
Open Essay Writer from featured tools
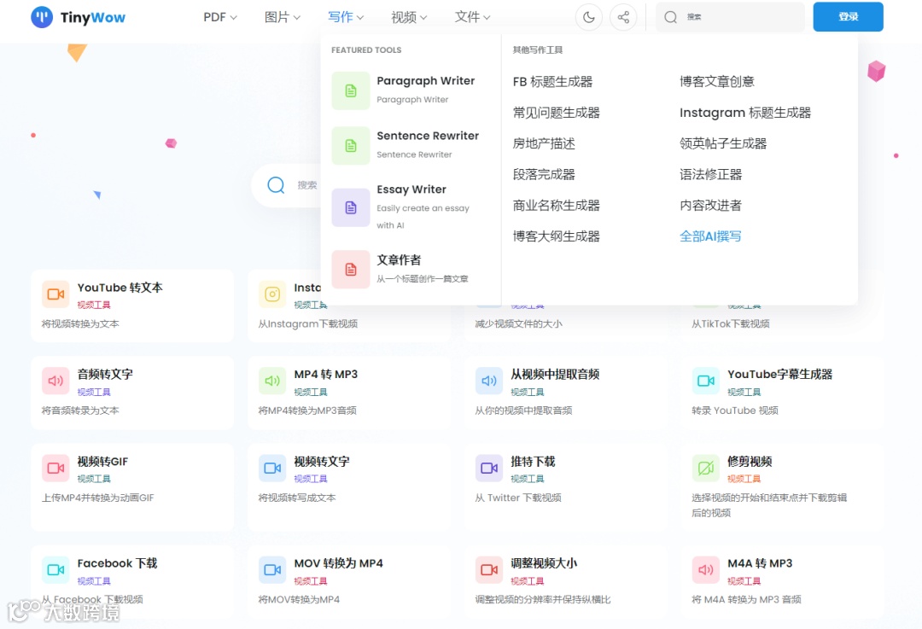411,189
